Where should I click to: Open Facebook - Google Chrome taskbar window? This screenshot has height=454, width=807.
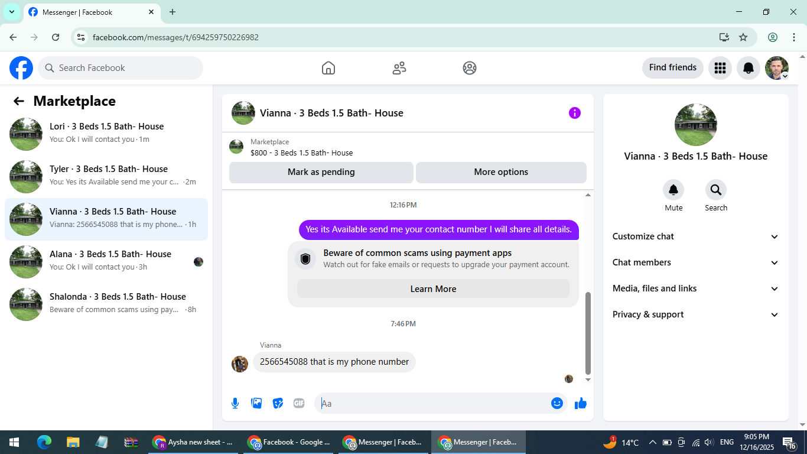click(288, 442)
